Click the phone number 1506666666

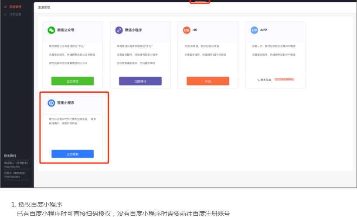point(284,80)
